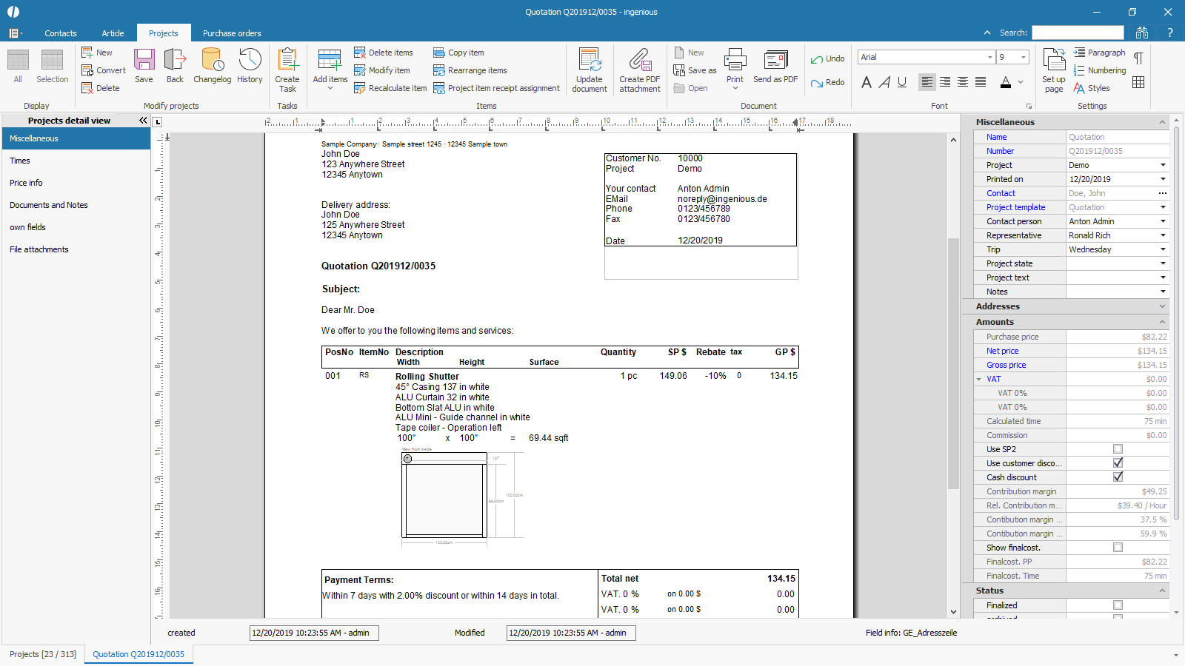Open the font color picker
This screenshot has height=666, width=1185.
pos(1021,82)
